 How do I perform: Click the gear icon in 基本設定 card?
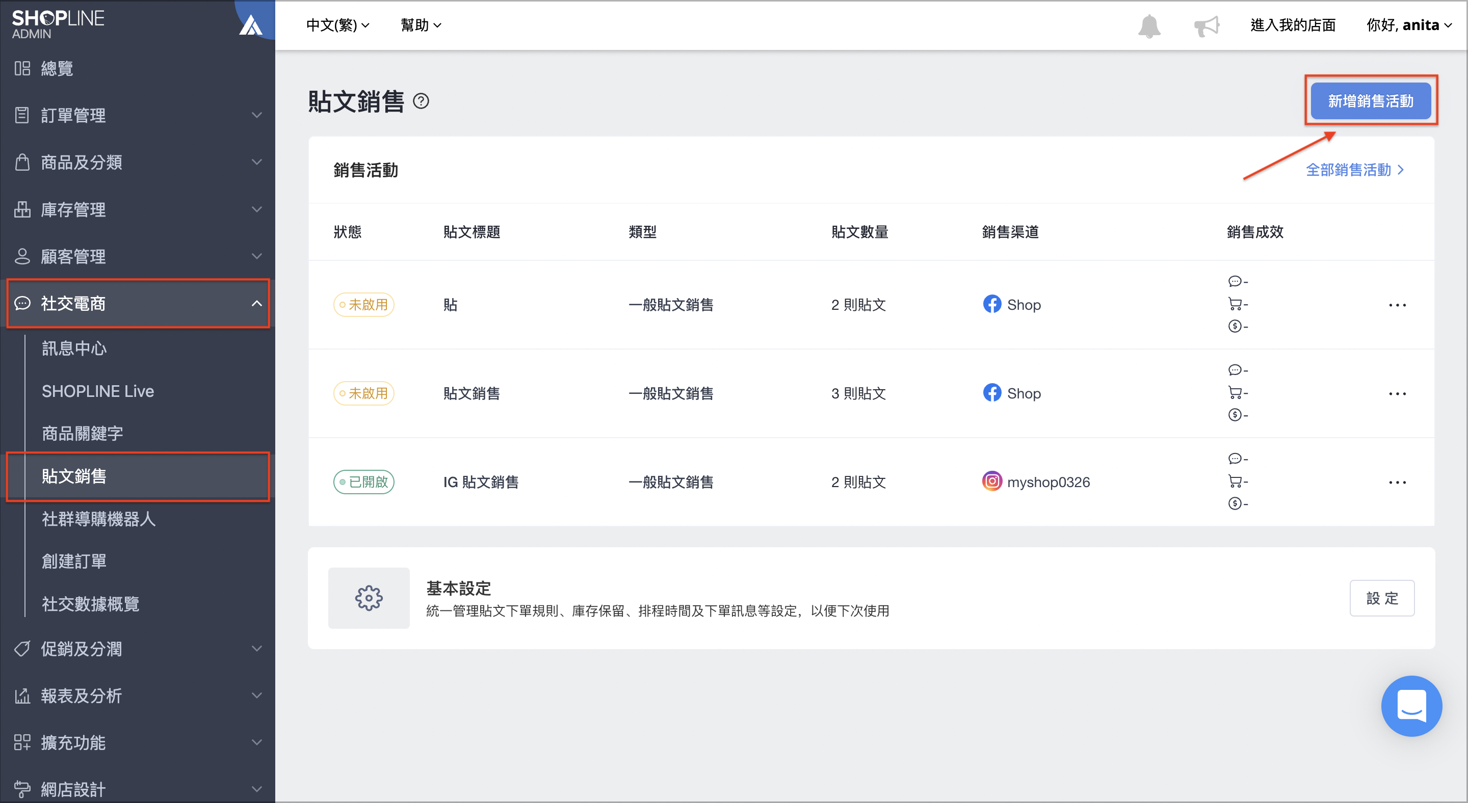pos(369,598)
